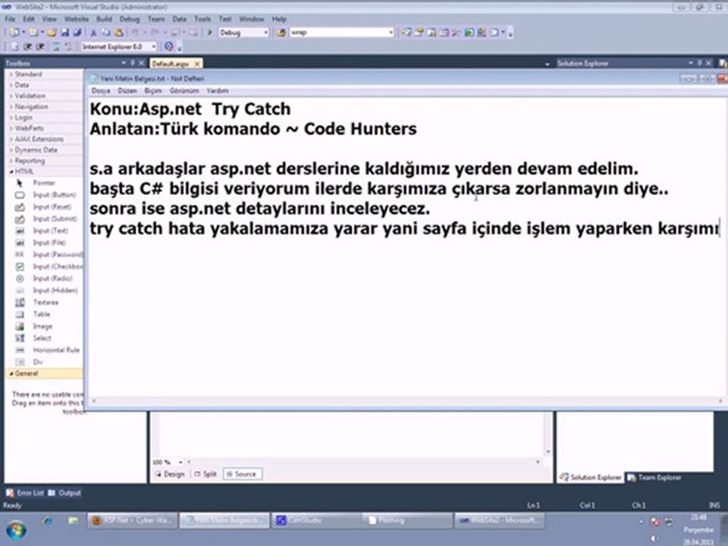Screen dimensions: 728x546
Task: Open Görünüm menu in Not Defteri
Action: point(184,91)
